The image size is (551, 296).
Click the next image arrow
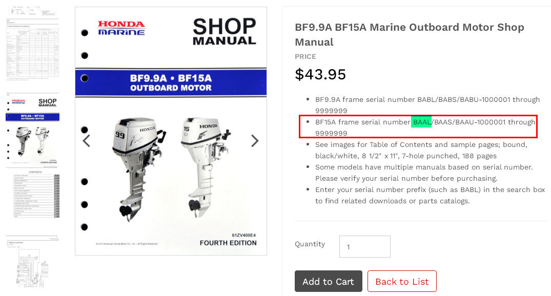click(255, 141)
